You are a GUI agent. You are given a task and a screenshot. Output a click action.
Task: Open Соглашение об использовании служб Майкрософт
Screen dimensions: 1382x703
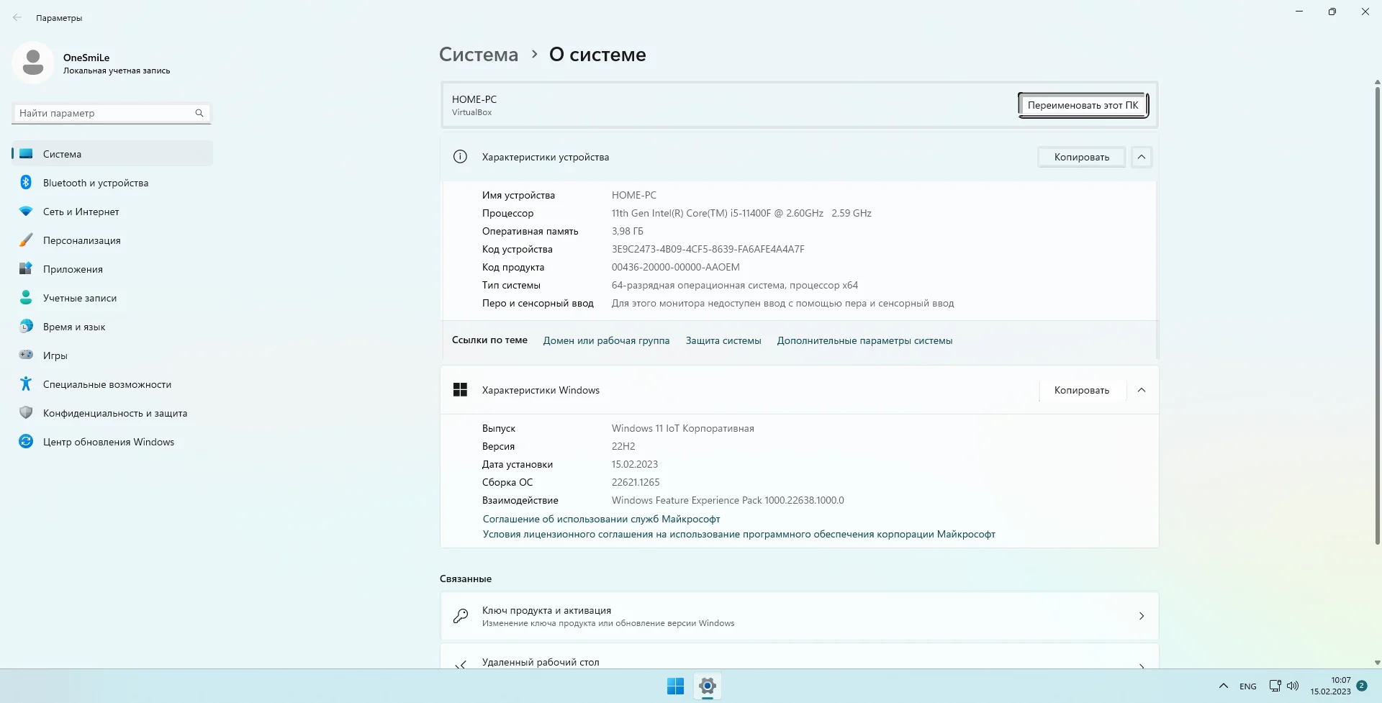(x=601, y=519)
